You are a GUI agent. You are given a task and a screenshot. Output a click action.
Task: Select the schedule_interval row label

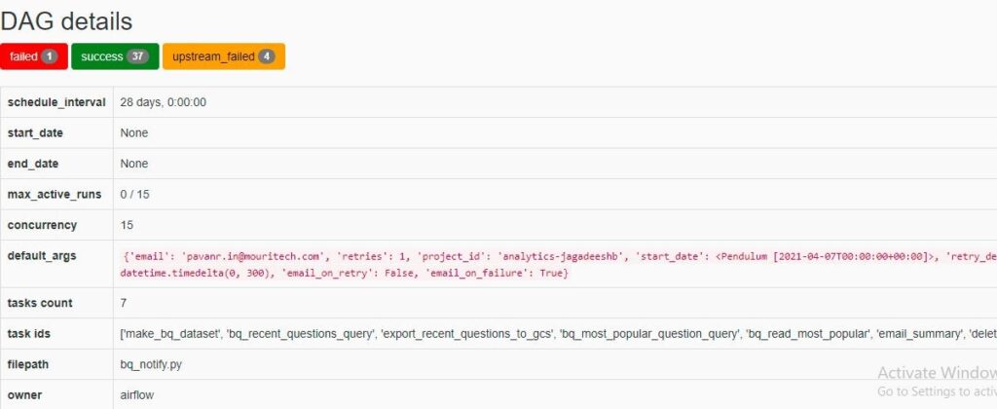(x=56, y=102)
